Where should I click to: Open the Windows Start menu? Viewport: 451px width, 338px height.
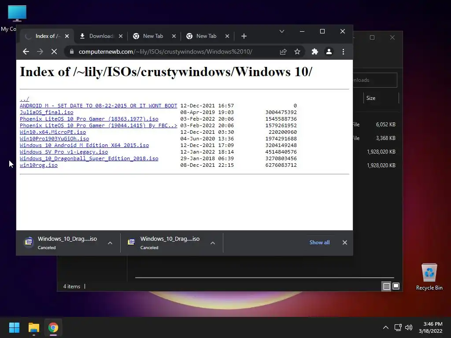click(14, 327)
